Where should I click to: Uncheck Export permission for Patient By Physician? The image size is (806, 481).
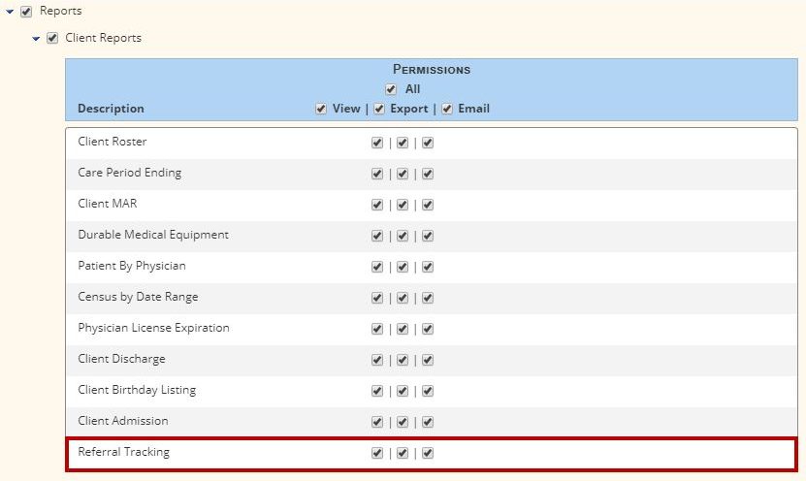(403, 268)
